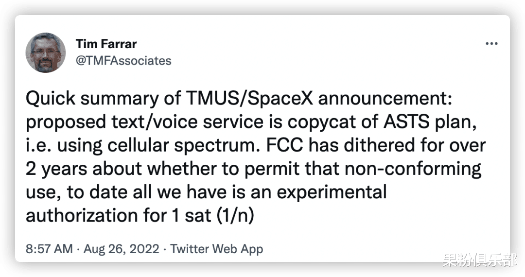Open the tweet's three-dot more options menu
Image resolution: width=525 pixels, height=277 pixels.
coord(492,44)
